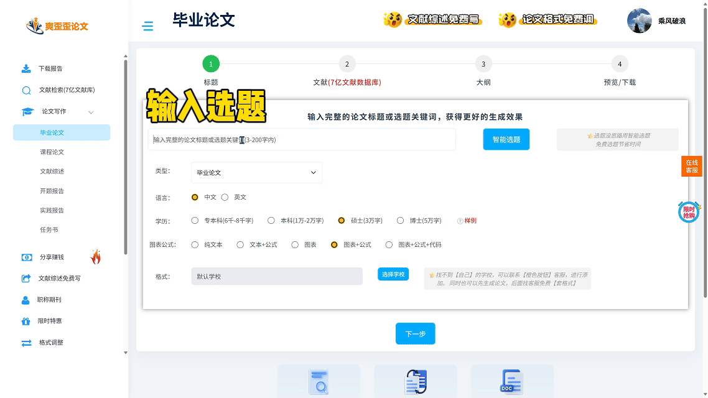
Task: Choose the 纯文本 chart formula option
Action: [195, 245]
